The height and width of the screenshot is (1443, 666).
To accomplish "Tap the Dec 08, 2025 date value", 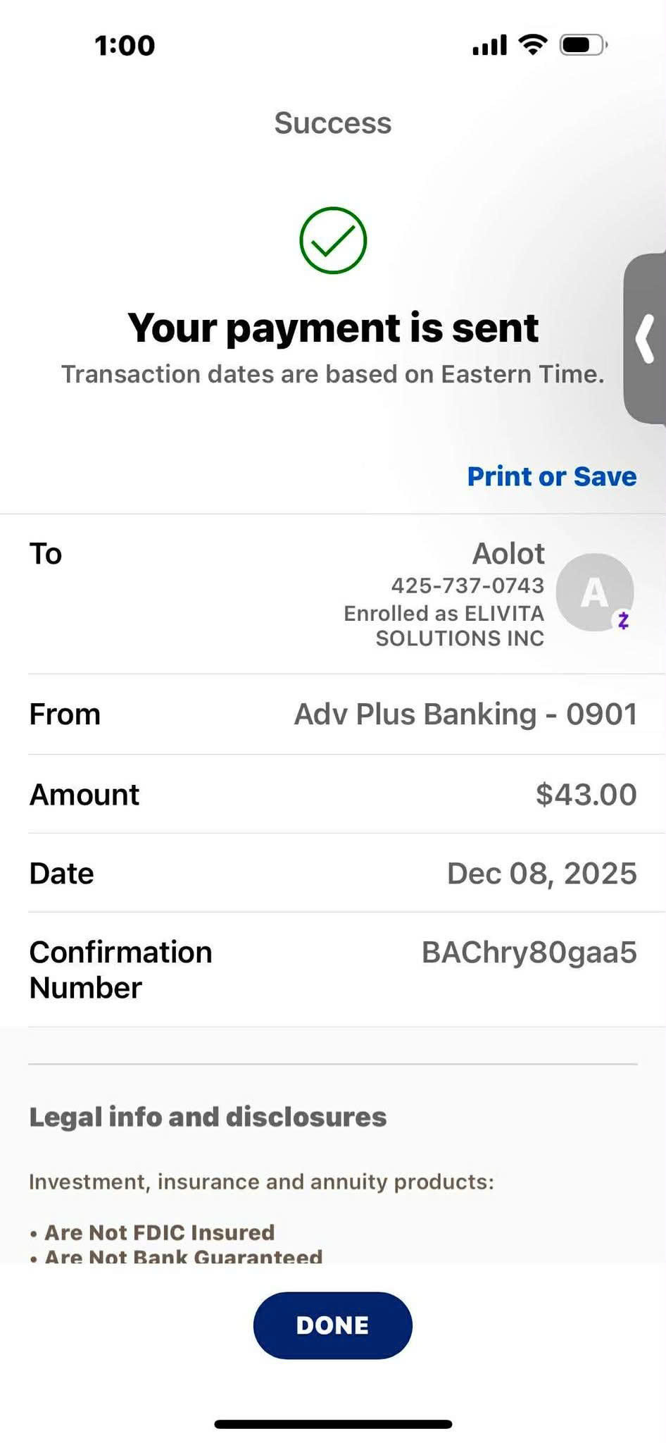I will [x=541, y=873].
